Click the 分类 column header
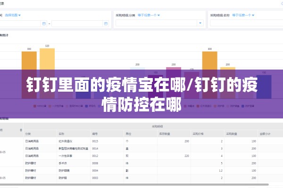Screen dimensions: 283x188 click(28, 134)
